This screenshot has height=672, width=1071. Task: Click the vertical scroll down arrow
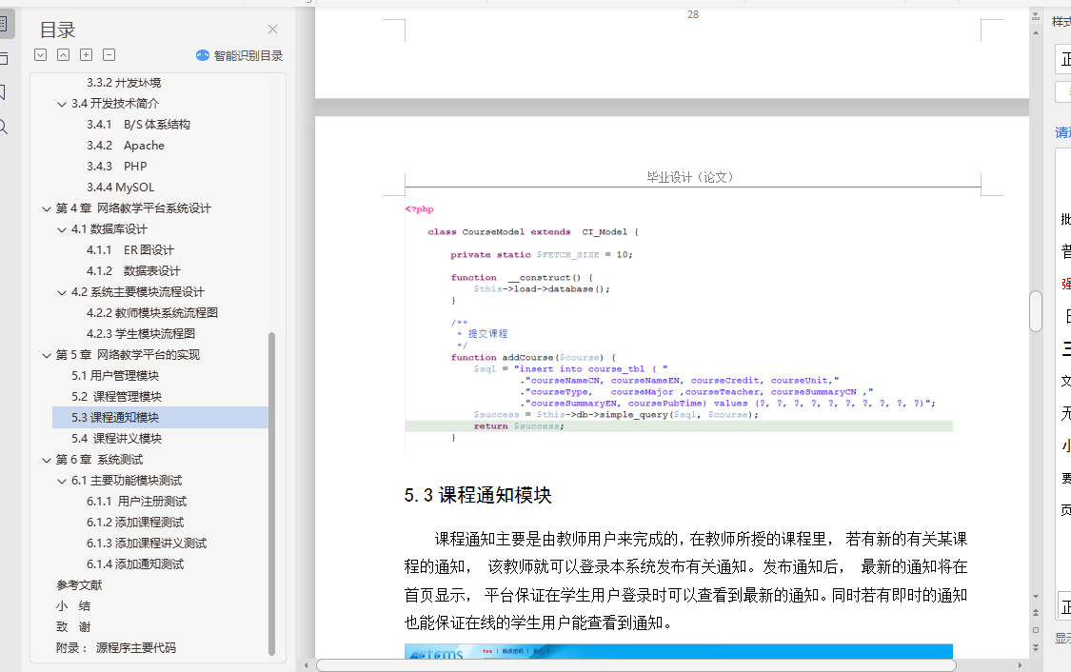[x=1036, y=596]
